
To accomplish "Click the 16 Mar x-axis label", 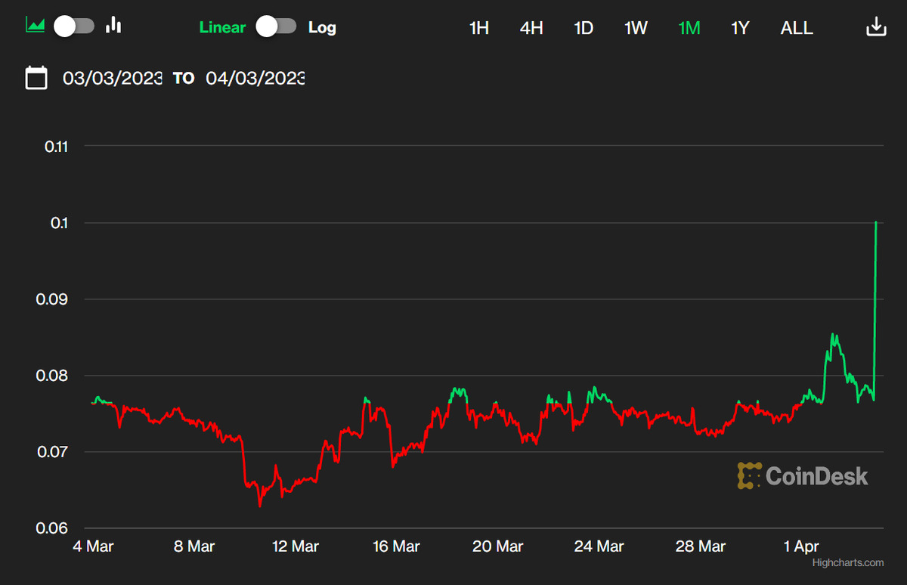I will coord(397,546).
